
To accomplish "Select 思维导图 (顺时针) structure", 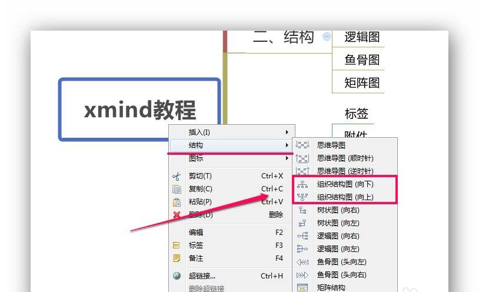I will (345, 158).
